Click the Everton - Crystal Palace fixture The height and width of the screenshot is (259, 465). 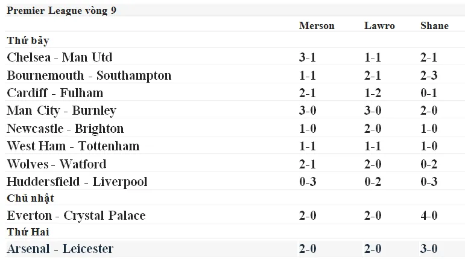coord(76,216)
